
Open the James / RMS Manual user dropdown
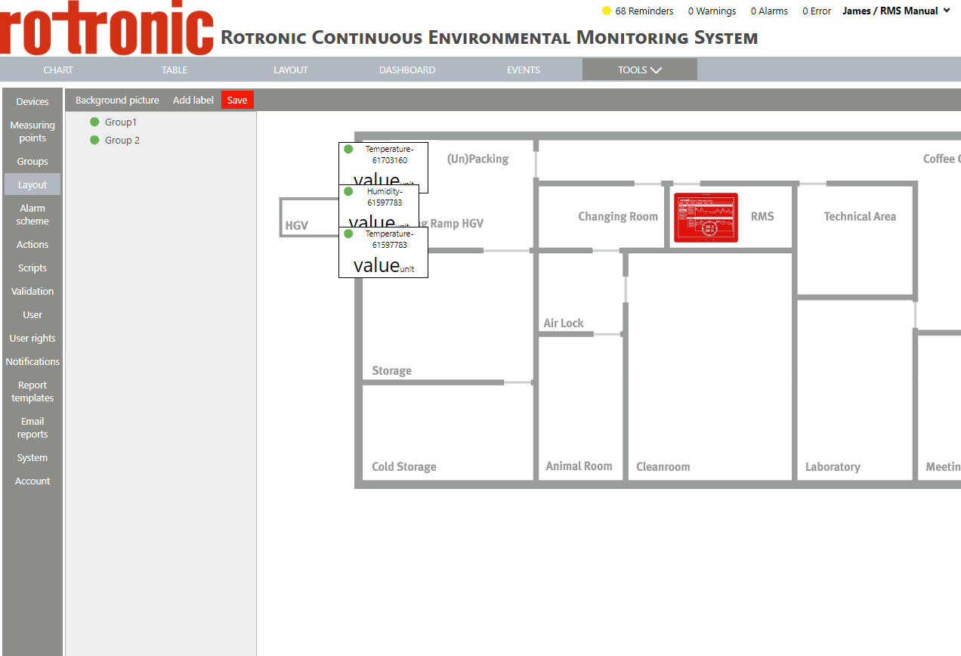(x=897, y=11)
